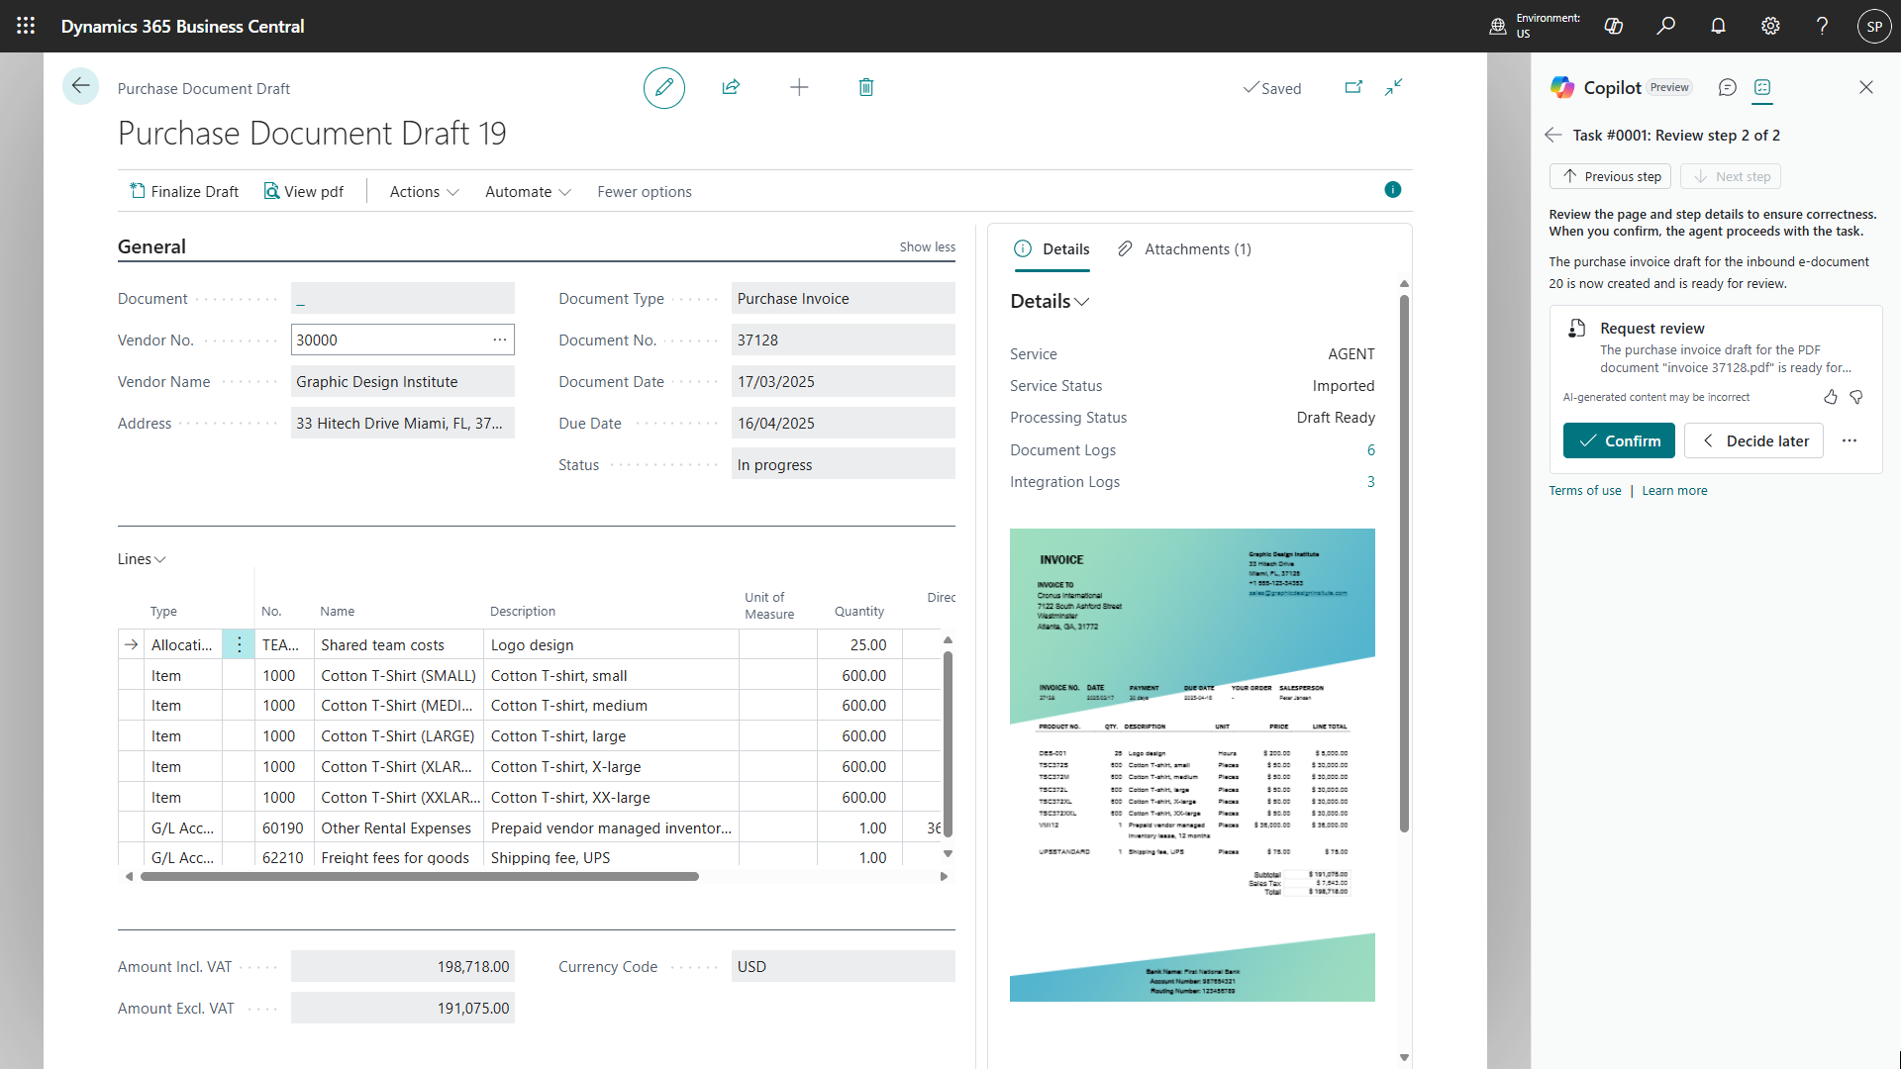1901x1069 pixels.
Task: Create new record with plus icon
Action: (x=799, y=87)
